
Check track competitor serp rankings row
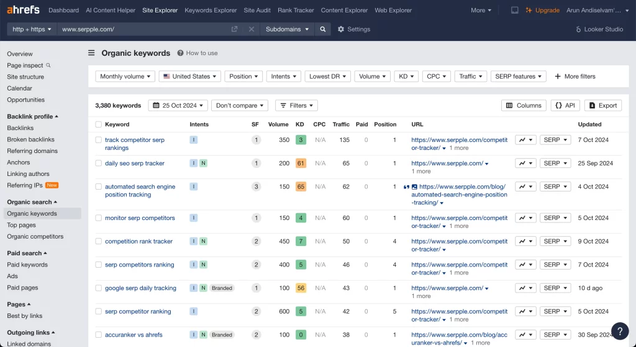98,140
